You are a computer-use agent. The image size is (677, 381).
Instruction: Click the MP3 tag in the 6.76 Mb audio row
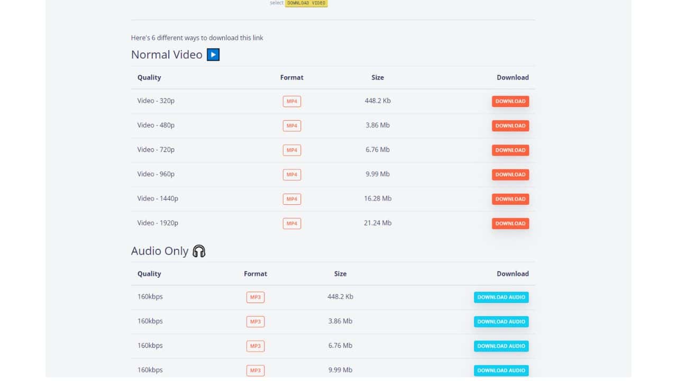pos(255,346)
